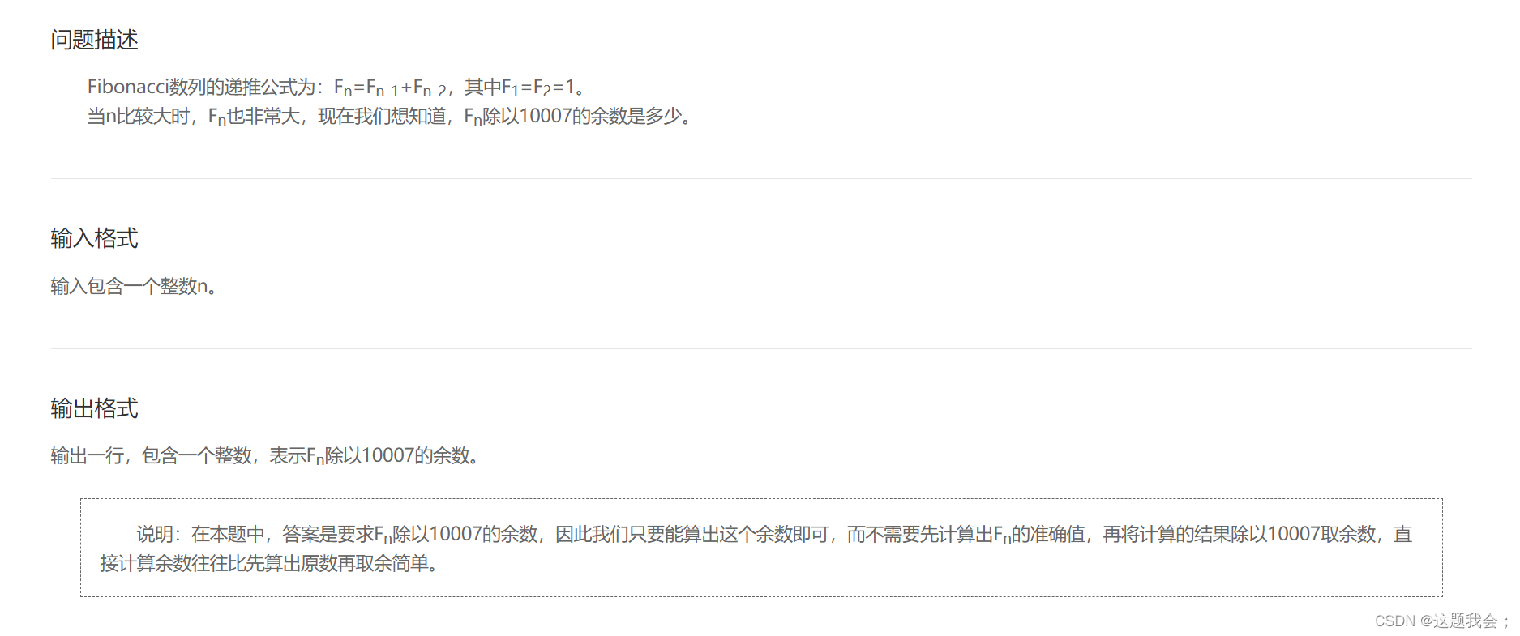Click the divider line above 输入格式
Viewport: 1520px width, 636px height.
761,178
